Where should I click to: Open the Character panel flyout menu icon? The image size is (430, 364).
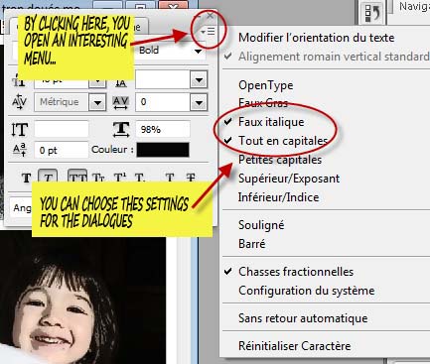pyautogui.click(x=209, y=32)
